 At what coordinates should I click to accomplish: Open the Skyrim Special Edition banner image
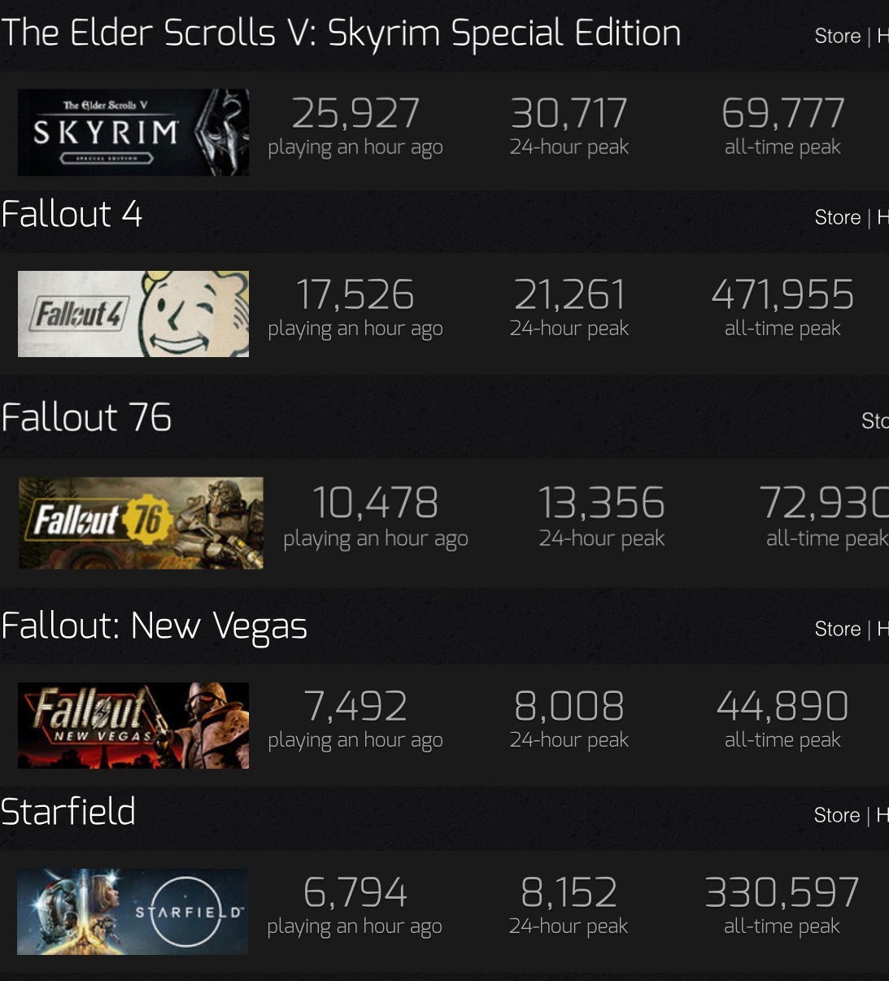[133, 133]
